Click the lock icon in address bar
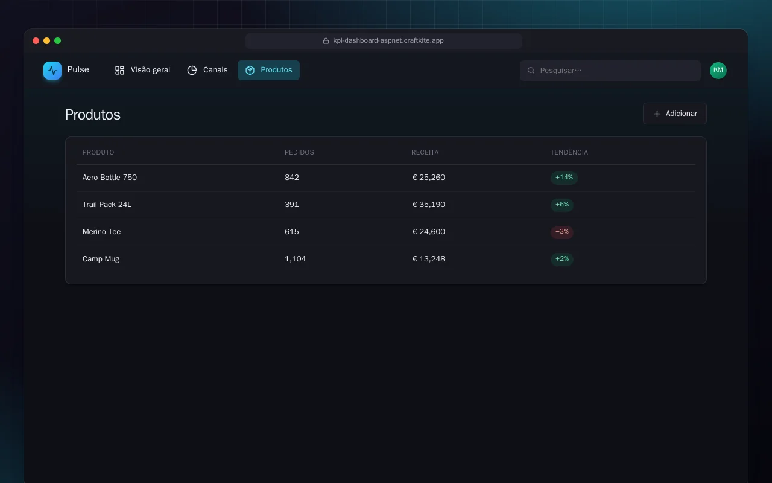 [326, 41]
